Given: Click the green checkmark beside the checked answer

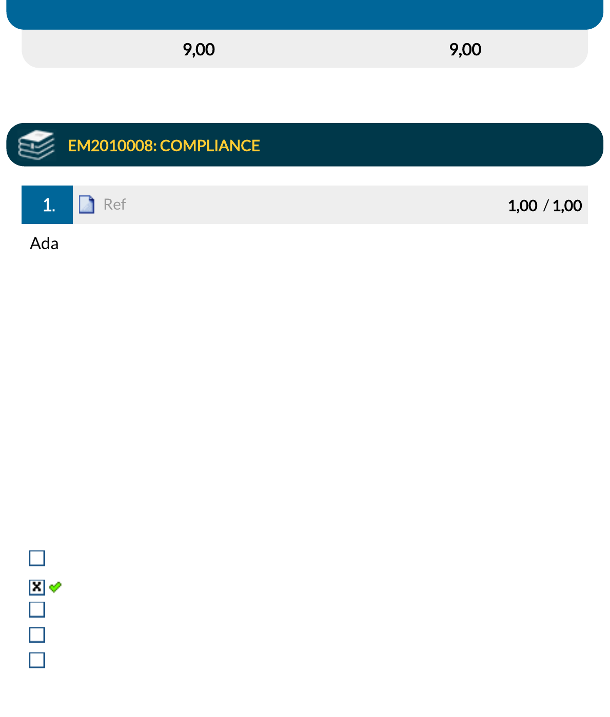Looking at the screenshot, I should (x=55, y=587).
